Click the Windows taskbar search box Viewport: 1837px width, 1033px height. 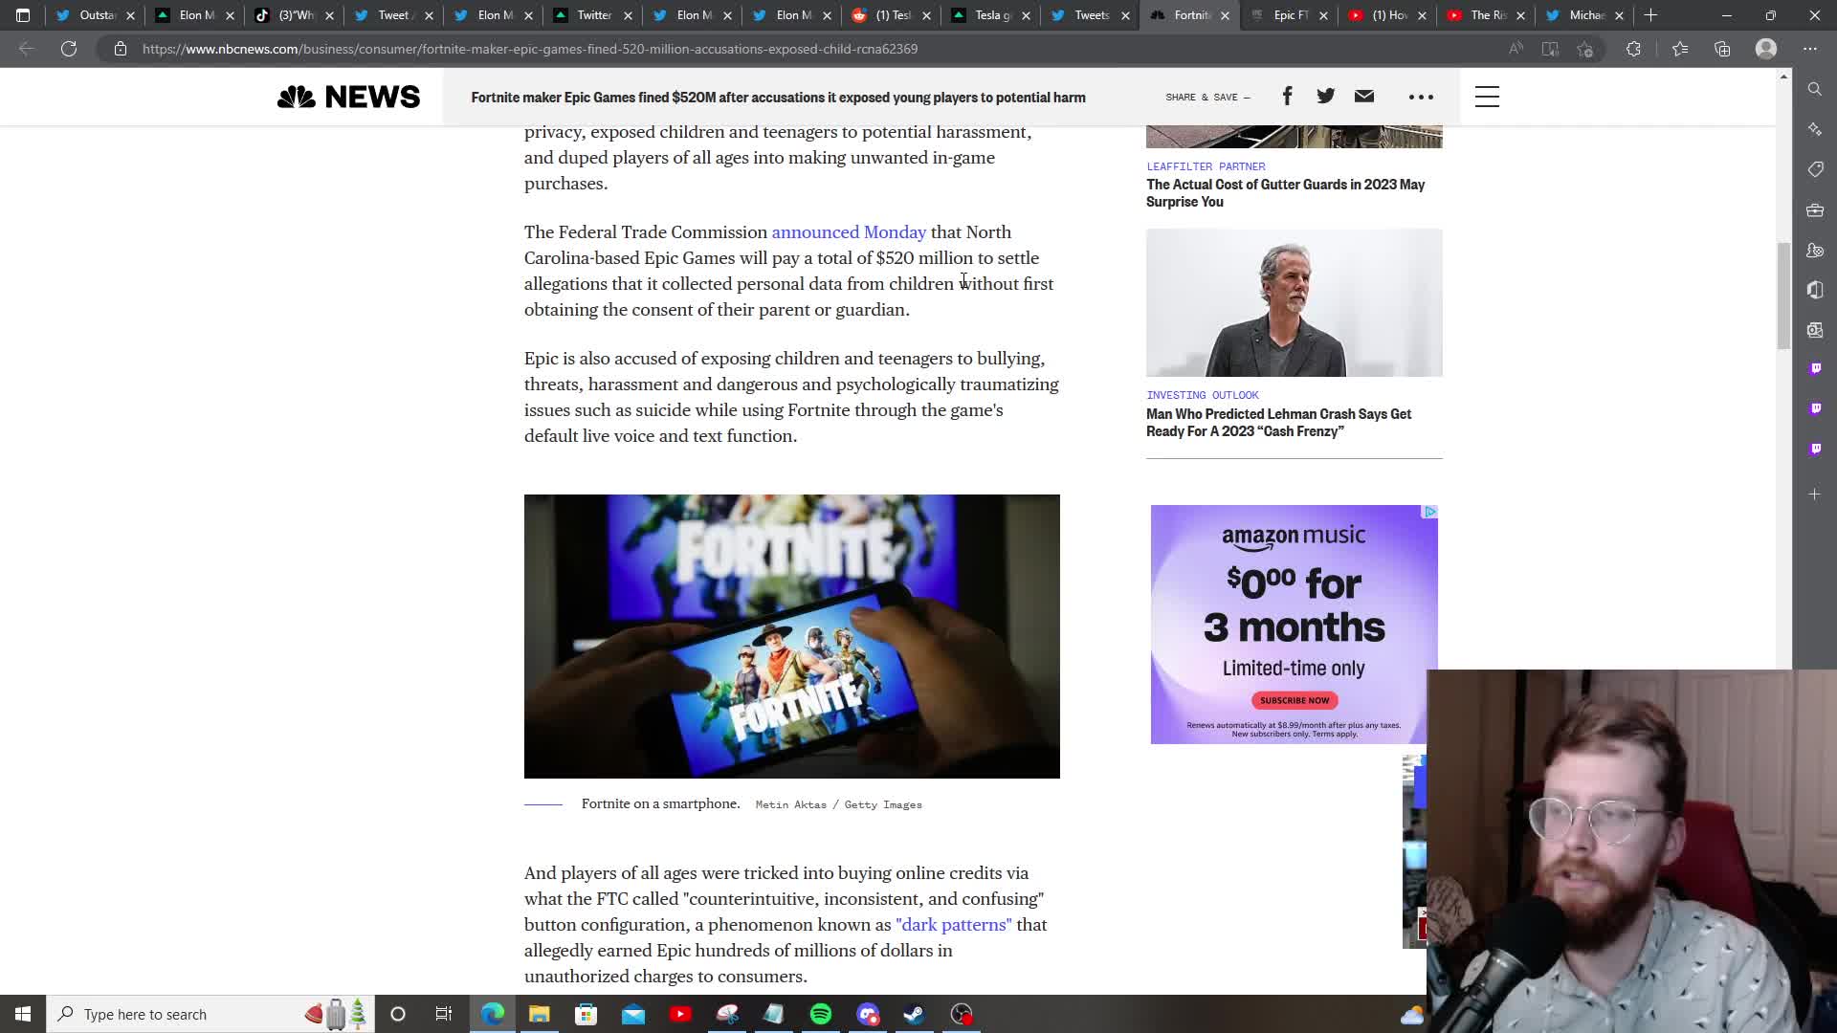coord(210,1014)
